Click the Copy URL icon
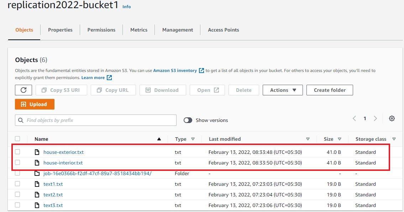Viewport: 404px width, 212px height. click(x=99, y=90)
